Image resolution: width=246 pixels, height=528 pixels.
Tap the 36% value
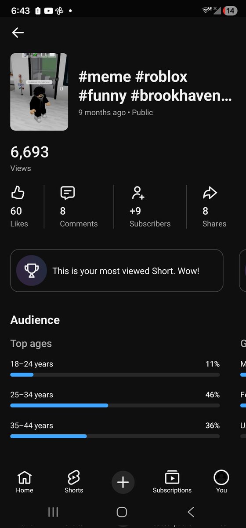tap(213, 425)
